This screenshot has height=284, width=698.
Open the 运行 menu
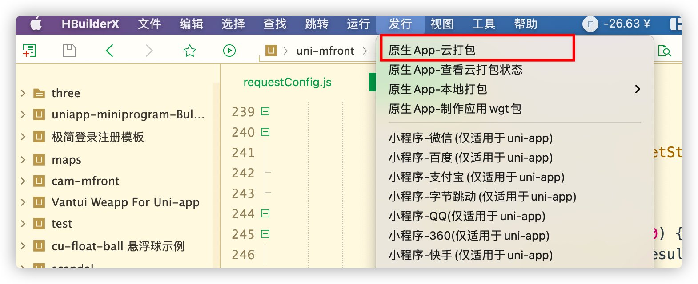pyautogui.click(x=358, y=24)
